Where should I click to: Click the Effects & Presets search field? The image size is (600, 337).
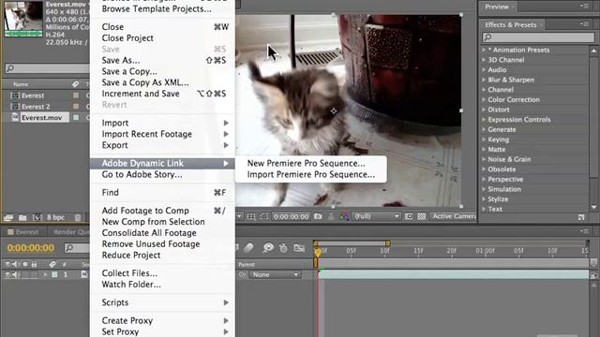pos(538,37)
